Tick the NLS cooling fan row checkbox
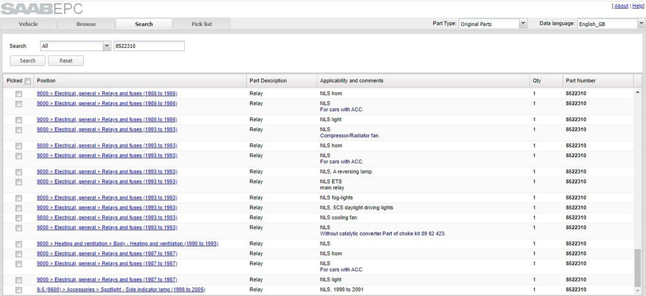 [x=18, y=218]
